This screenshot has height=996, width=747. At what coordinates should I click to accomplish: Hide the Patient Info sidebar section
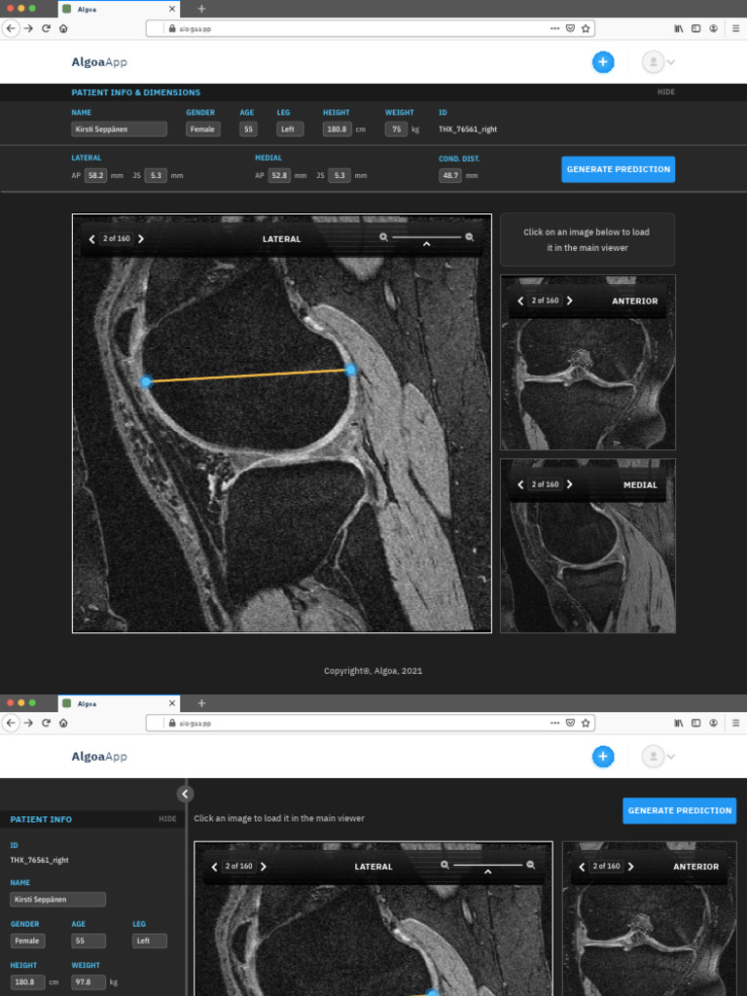tap(167, 819)
